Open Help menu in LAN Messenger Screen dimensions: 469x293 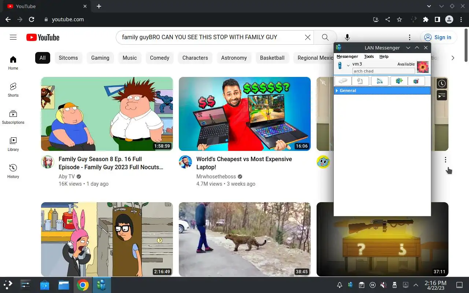[x=384, y=56]
